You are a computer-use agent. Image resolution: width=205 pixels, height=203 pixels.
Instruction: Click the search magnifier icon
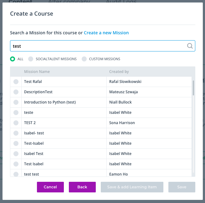pyautogui.click(x=190, y=46)
